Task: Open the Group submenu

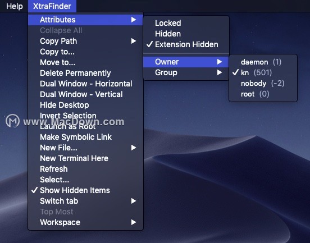Action: [186, 72]
